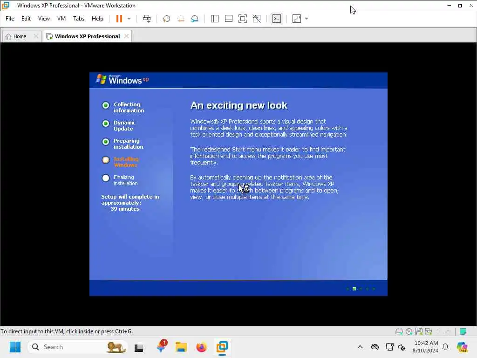
Task: Open the power options dropdown arrow
Action: point(129,19)
